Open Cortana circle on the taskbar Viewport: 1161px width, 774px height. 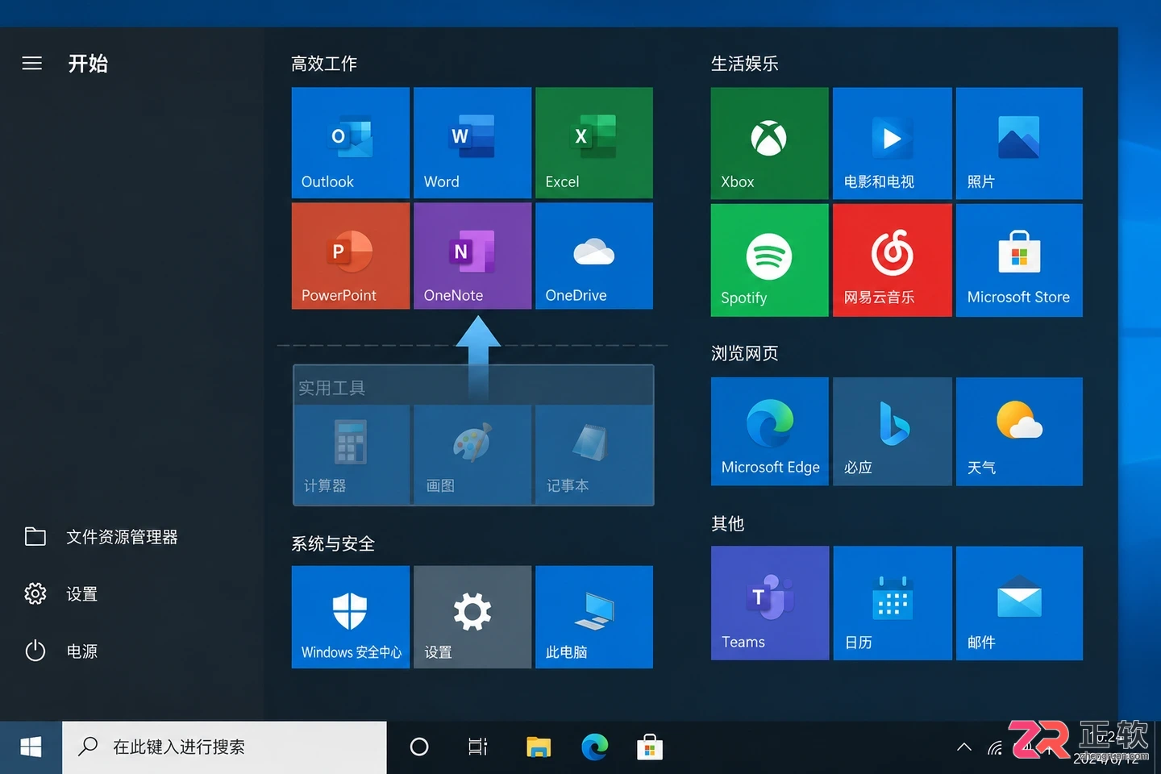tap(419, 747)
